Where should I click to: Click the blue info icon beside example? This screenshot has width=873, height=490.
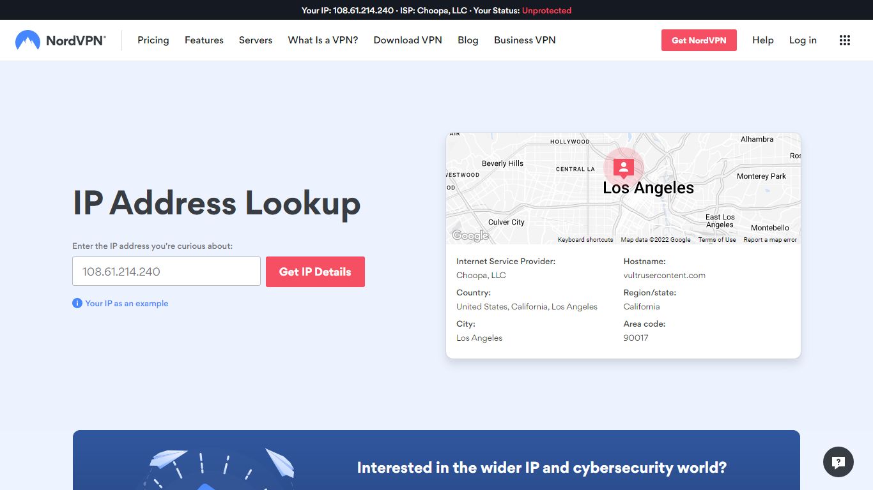(77, 303)
